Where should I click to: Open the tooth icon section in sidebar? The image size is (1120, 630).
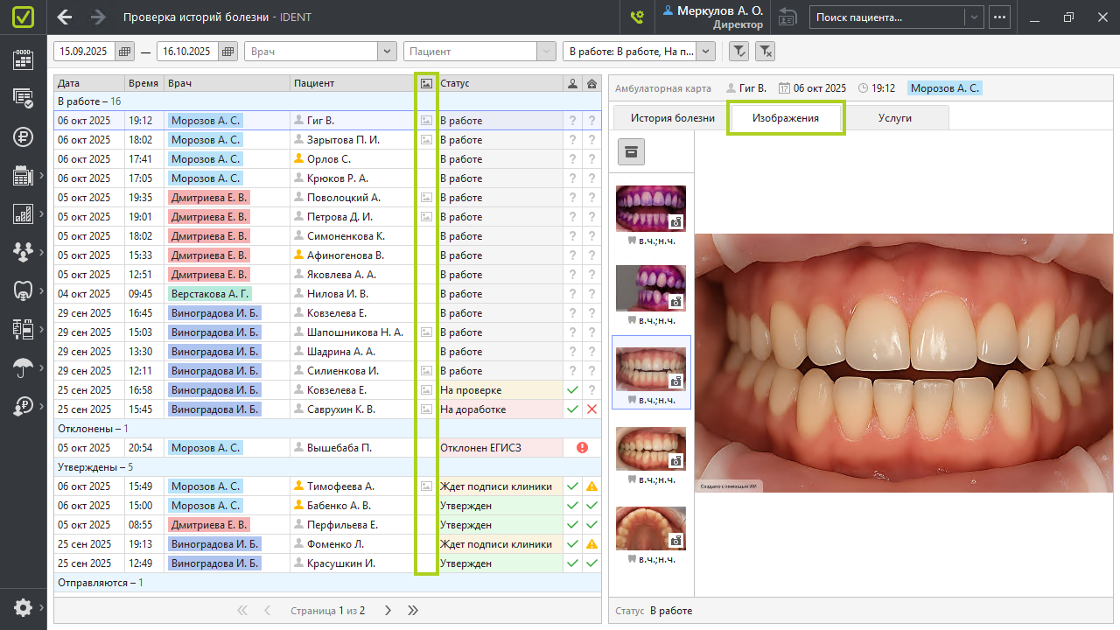23,290
